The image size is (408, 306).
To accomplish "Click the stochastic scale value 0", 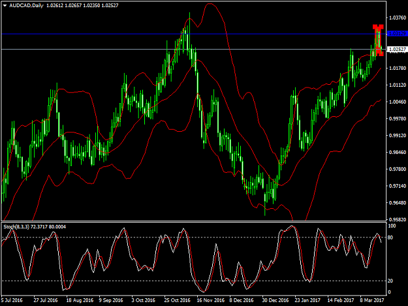I will pos(389,292).
